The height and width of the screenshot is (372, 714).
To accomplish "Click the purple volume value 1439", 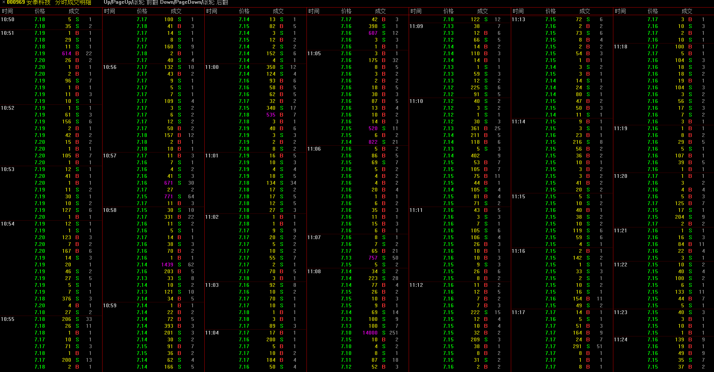I will tap(167, 265).
